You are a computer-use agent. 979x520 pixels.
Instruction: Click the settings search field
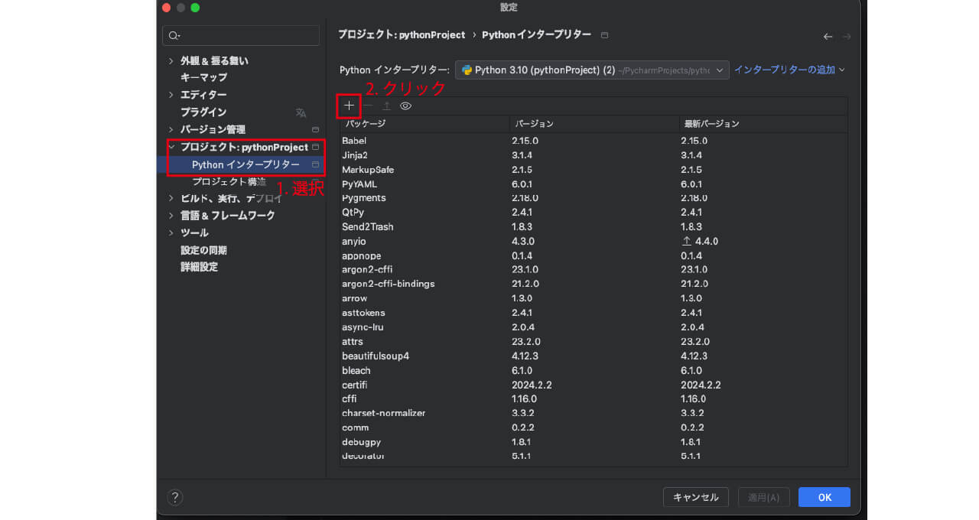[241, 35]
